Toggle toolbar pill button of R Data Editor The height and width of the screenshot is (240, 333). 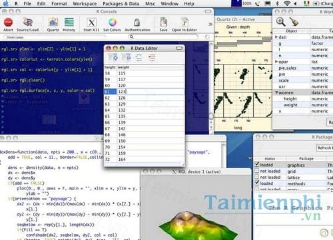click(179, 48)
